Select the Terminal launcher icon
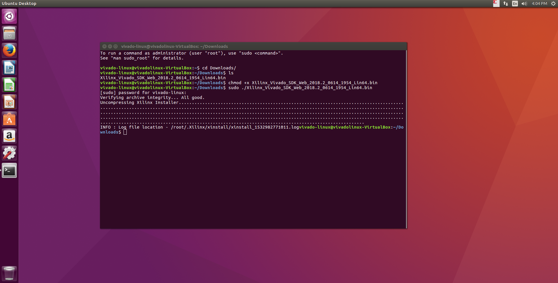Viewport: 558px width, 283px height. click(9, 170)
